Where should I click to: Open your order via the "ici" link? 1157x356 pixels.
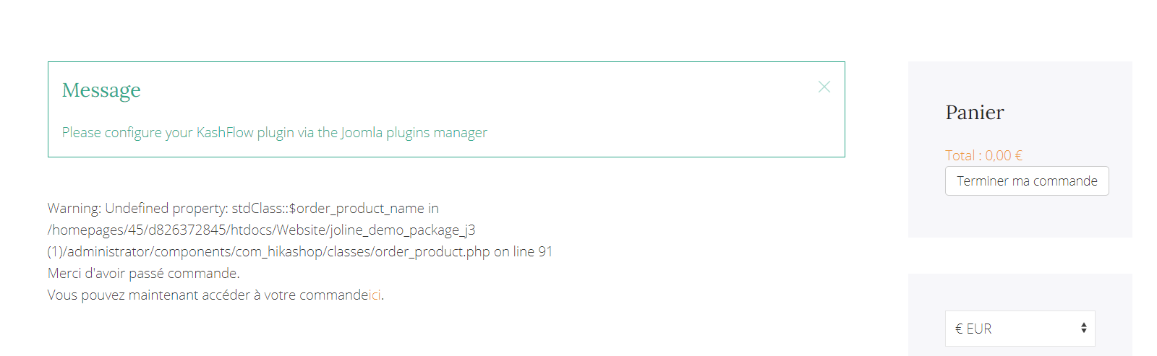tap(375, 295)
